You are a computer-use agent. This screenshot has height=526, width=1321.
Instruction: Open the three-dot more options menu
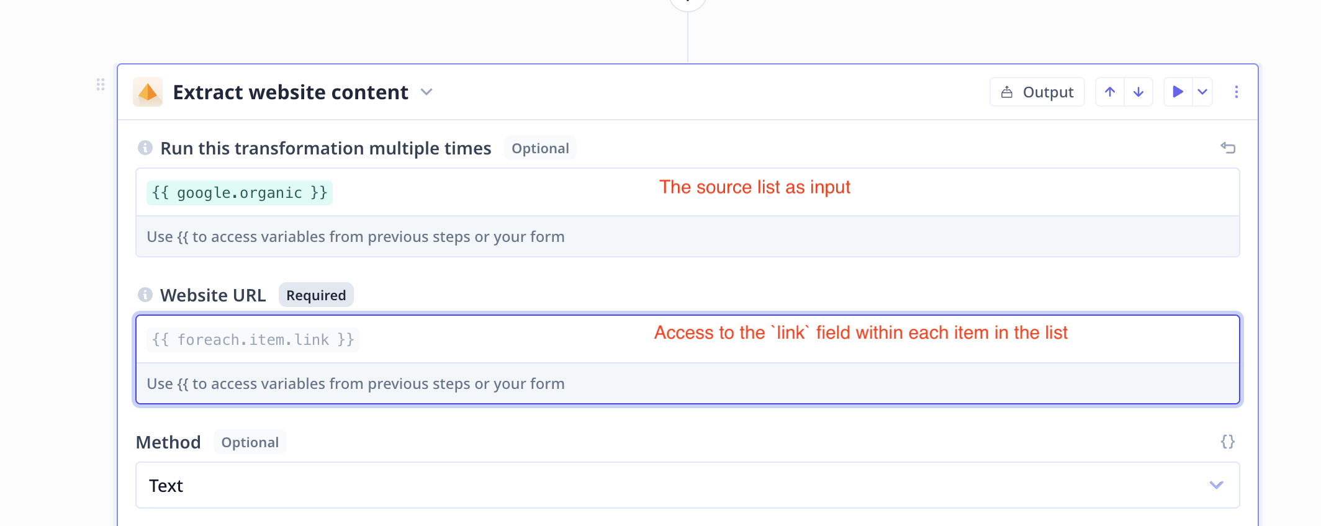pyautogui.click(x=1236, y=92)
